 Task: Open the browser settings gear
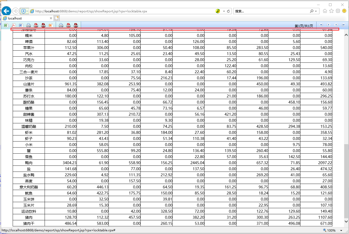[338, 11]
